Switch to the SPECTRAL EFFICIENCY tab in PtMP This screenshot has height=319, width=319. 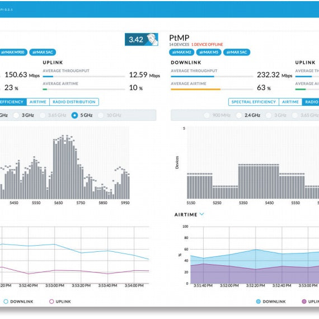coord(254,102)
